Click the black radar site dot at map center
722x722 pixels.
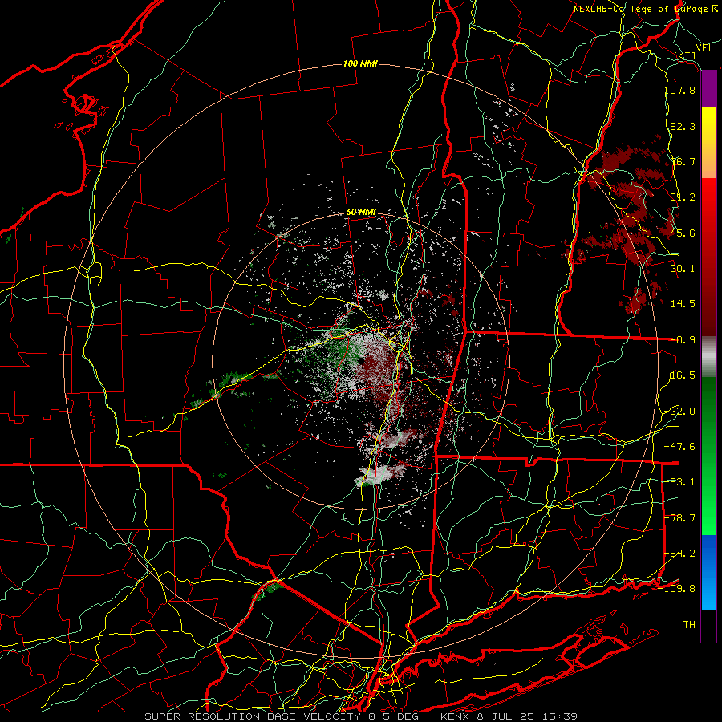362,360
